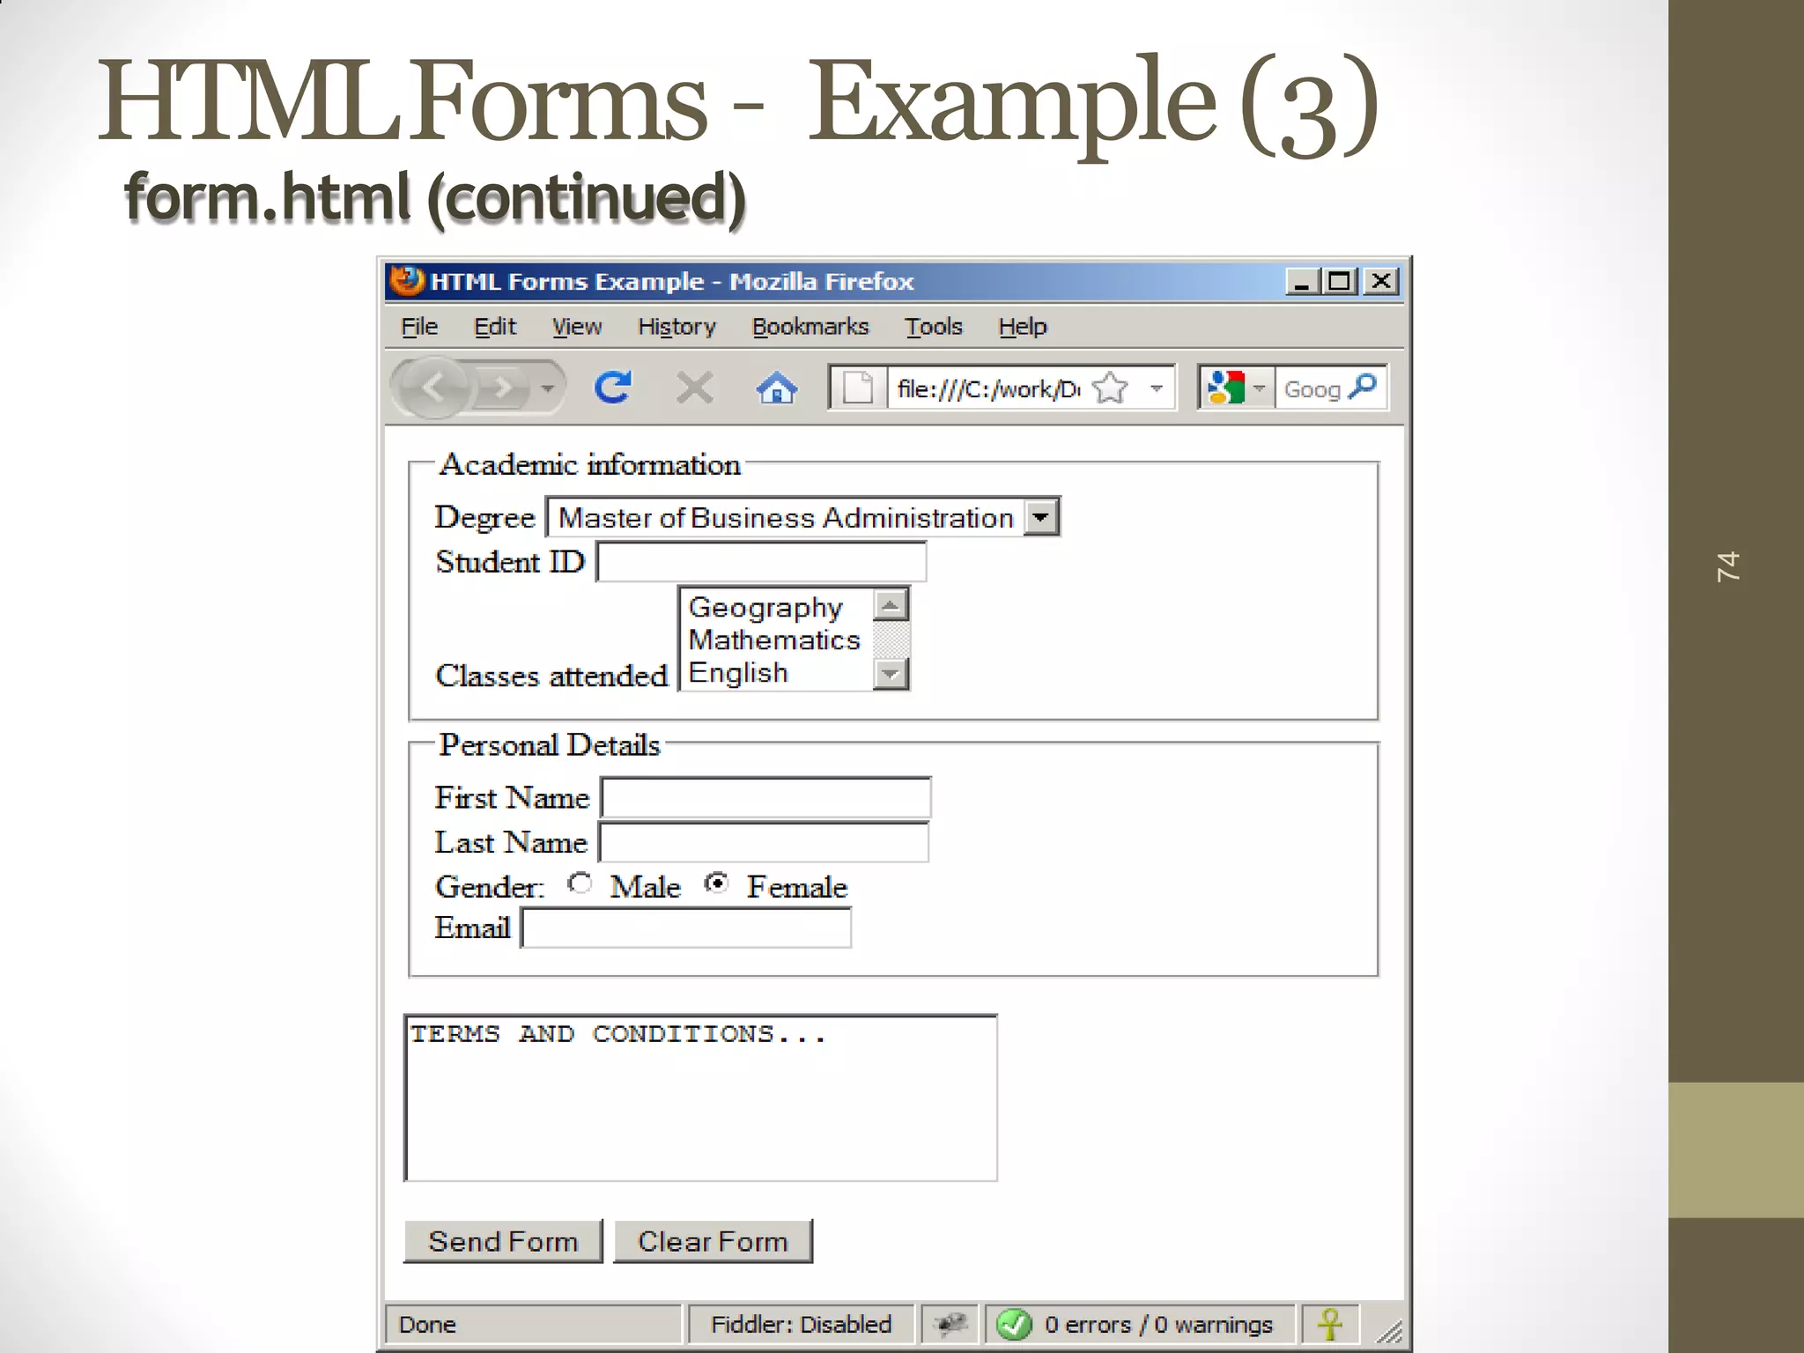
Task: Click the address bar URL field
Action: (x=988, y=388)
